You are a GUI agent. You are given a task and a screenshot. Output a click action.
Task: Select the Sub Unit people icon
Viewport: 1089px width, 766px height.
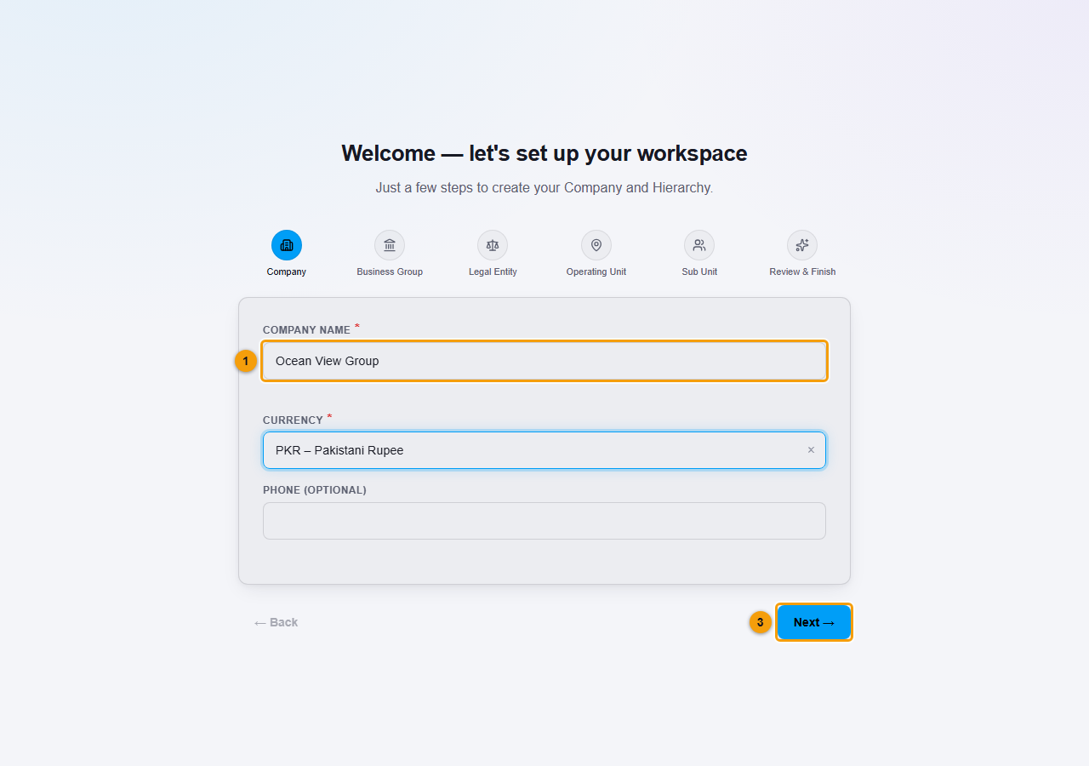pyautogui.click(x=699, y=245)
